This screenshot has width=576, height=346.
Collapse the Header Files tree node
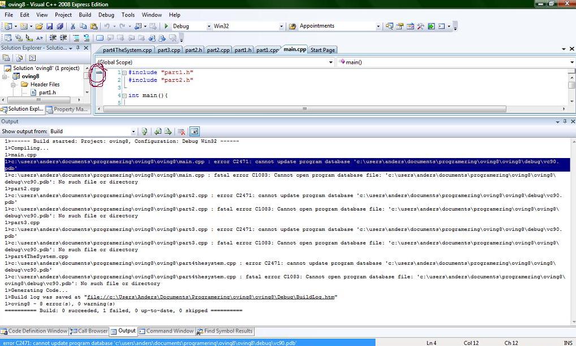click(14, 85)
